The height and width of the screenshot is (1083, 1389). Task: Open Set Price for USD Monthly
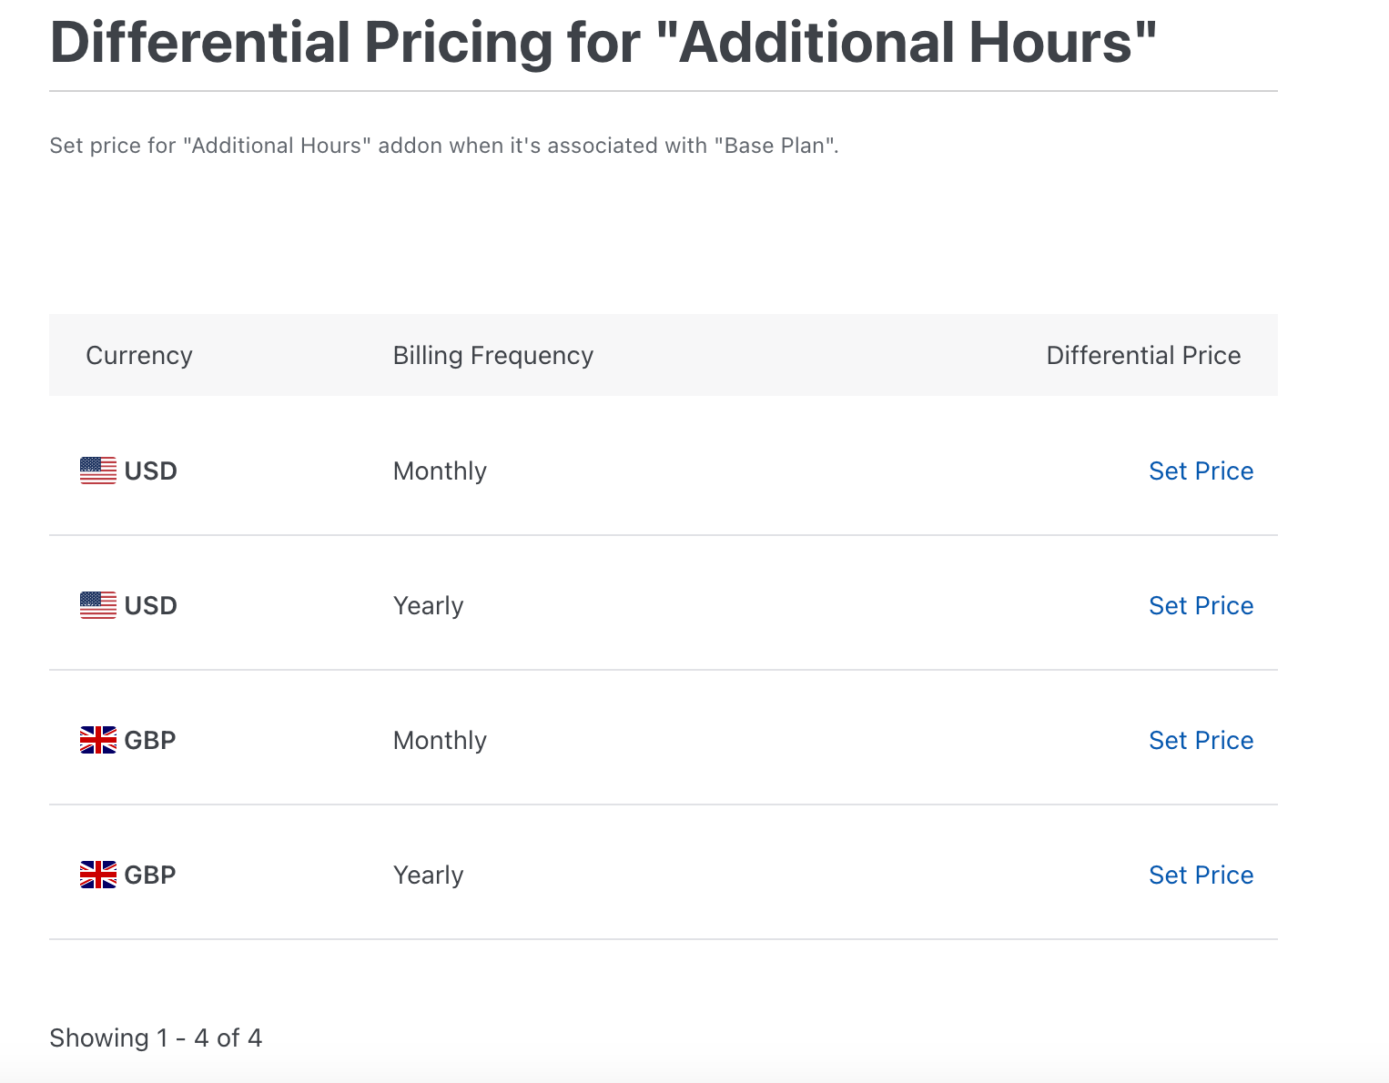tap(1201, 471)
